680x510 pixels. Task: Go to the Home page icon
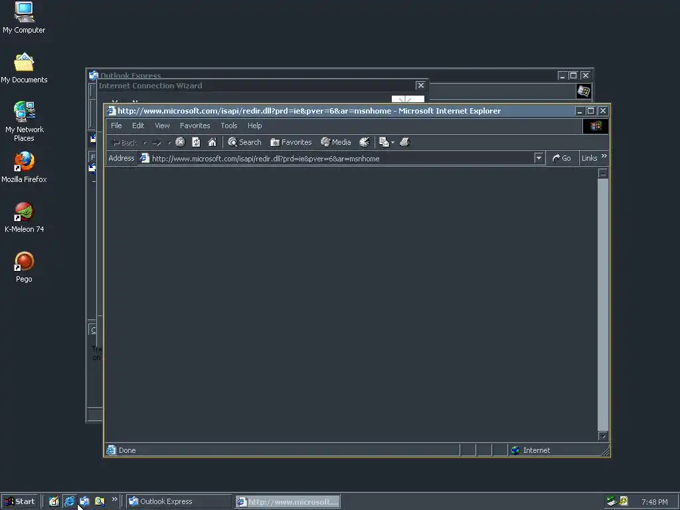212,142
